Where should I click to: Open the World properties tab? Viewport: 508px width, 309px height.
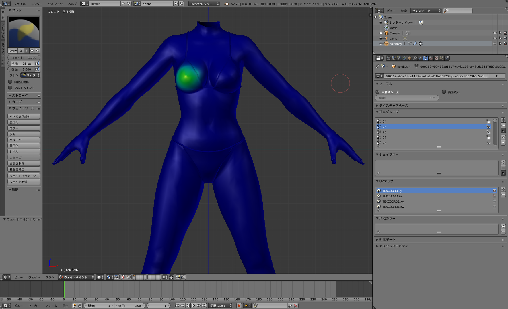pos(404,58)
